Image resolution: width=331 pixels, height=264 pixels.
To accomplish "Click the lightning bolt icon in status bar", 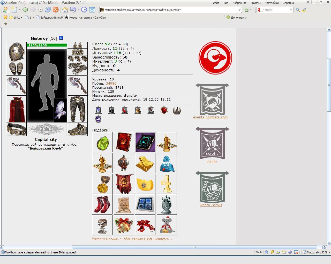I will tap(272, 252).
